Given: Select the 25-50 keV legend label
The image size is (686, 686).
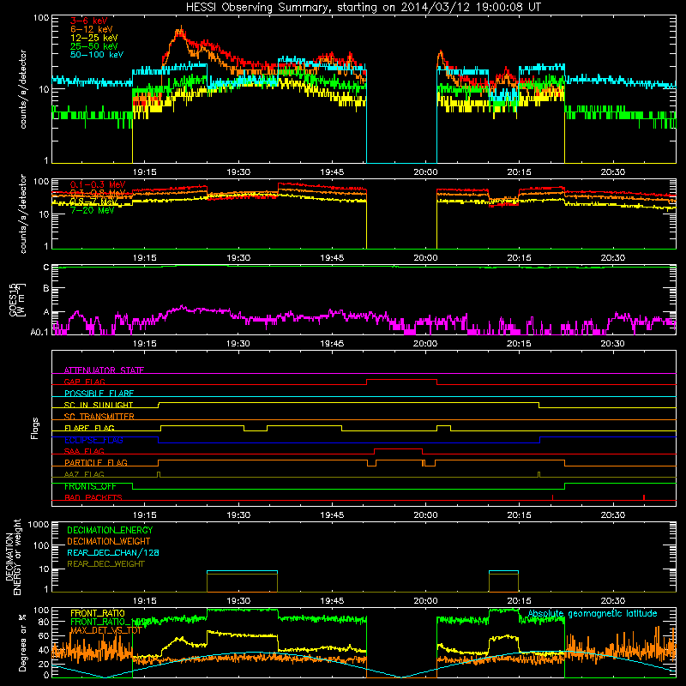Looking at the screenshot, I should click(x=94, y=46).
